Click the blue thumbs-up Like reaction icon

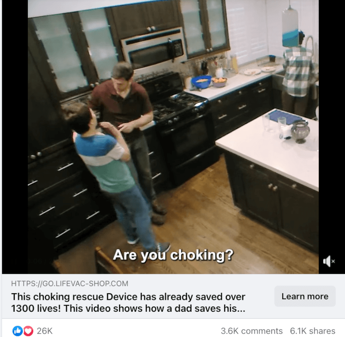pyautogui.click(x=17, y=331)
